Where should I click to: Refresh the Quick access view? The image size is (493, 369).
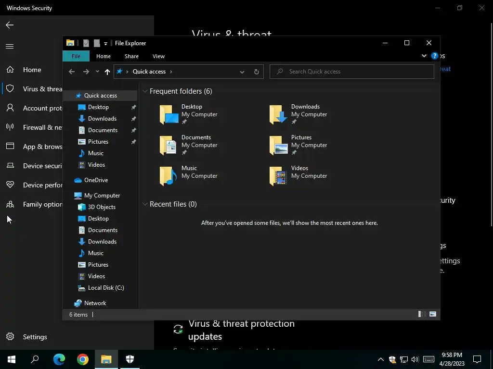pos(257,72)
